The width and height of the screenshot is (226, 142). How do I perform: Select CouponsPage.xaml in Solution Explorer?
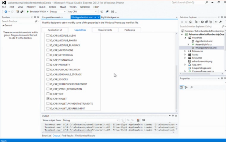(x=201, y=68)
